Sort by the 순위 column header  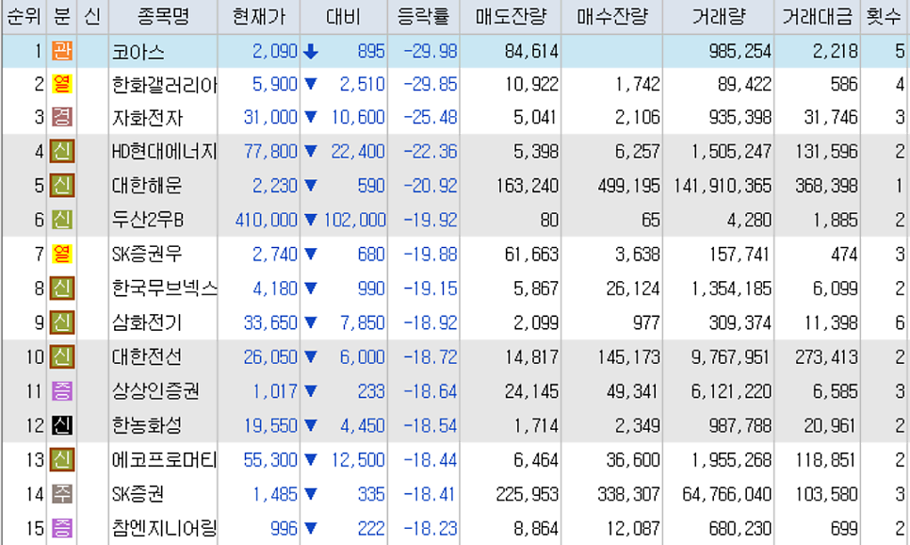[x=24, y=17]
